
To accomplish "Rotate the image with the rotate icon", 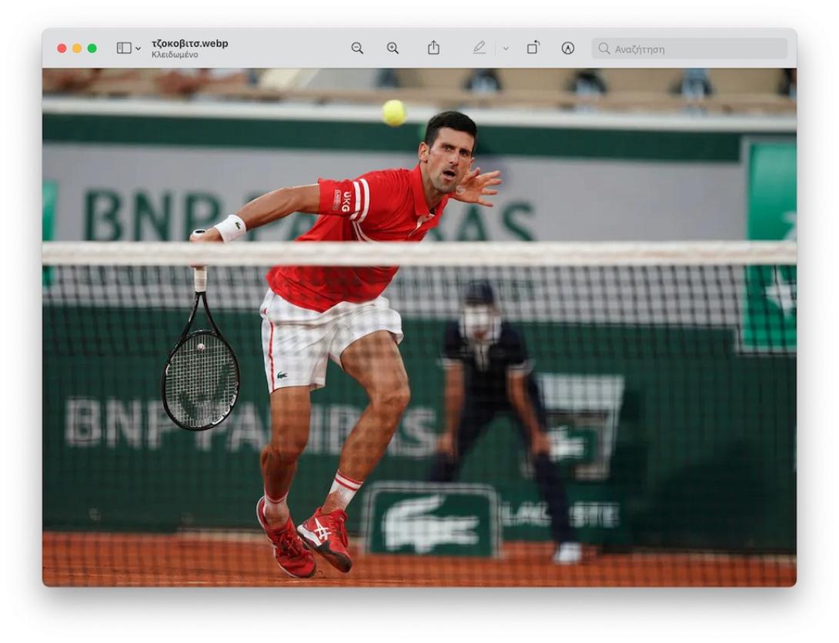I will coord(533,48).
